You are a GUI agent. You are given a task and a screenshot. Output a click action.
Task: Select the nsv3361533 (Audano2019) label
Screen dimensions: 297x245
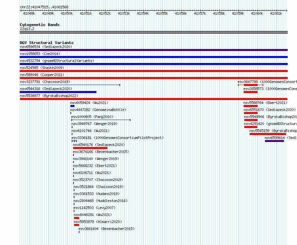(x=96, y=194)
